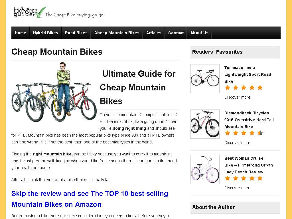The image size is (292, 219).
Task: Go to Road Bikes section
Action: click(76, 33)
